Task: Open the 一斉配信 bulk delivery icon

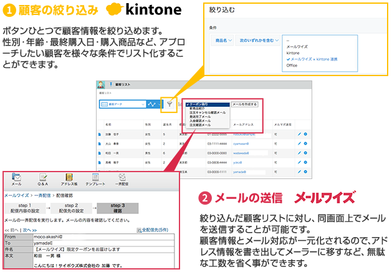Action: pyautogui.click(x=123, y=178)
